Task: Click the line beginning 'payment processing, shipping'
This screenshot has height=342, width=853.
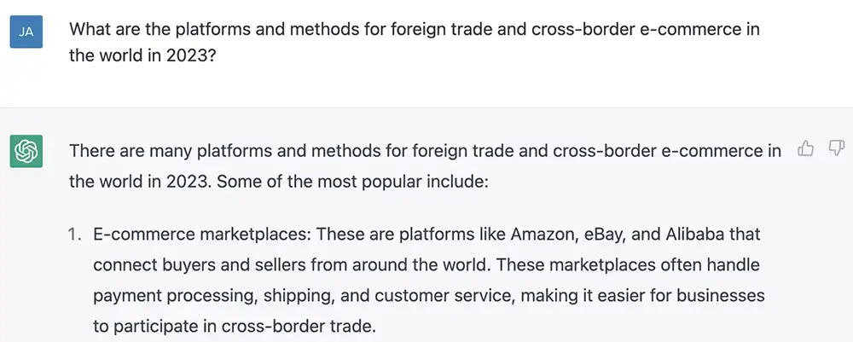Action: tap(429, 296)
